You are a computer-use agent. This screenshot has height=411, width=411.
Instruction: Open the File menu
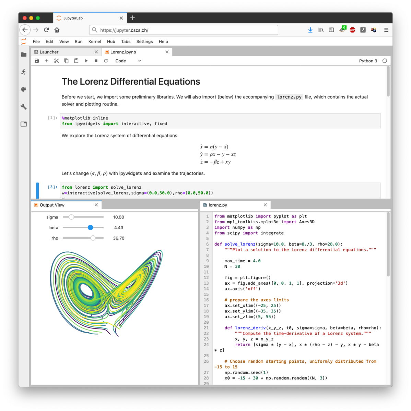coord(36,41)
